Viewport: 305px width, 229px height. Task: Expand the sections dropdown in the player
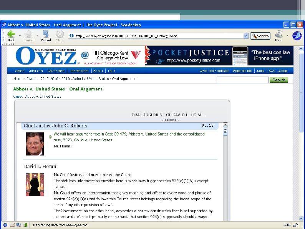pos(171,120)
